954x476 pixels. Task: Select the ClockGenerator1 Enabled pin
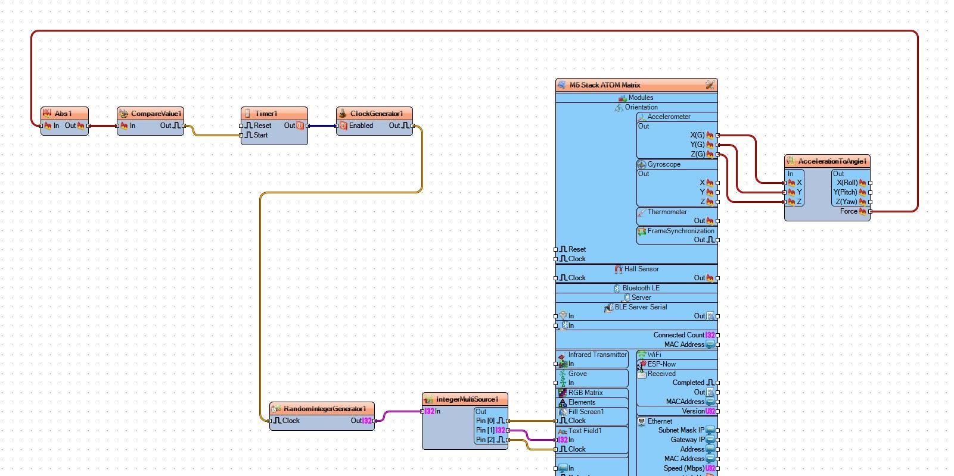(337, 126)
